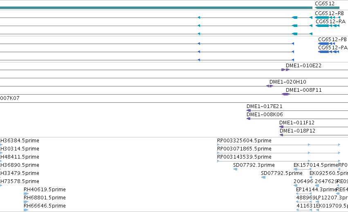
Task: Click the EP14144.3prime EST label
Action: click(x=316, y=190)
